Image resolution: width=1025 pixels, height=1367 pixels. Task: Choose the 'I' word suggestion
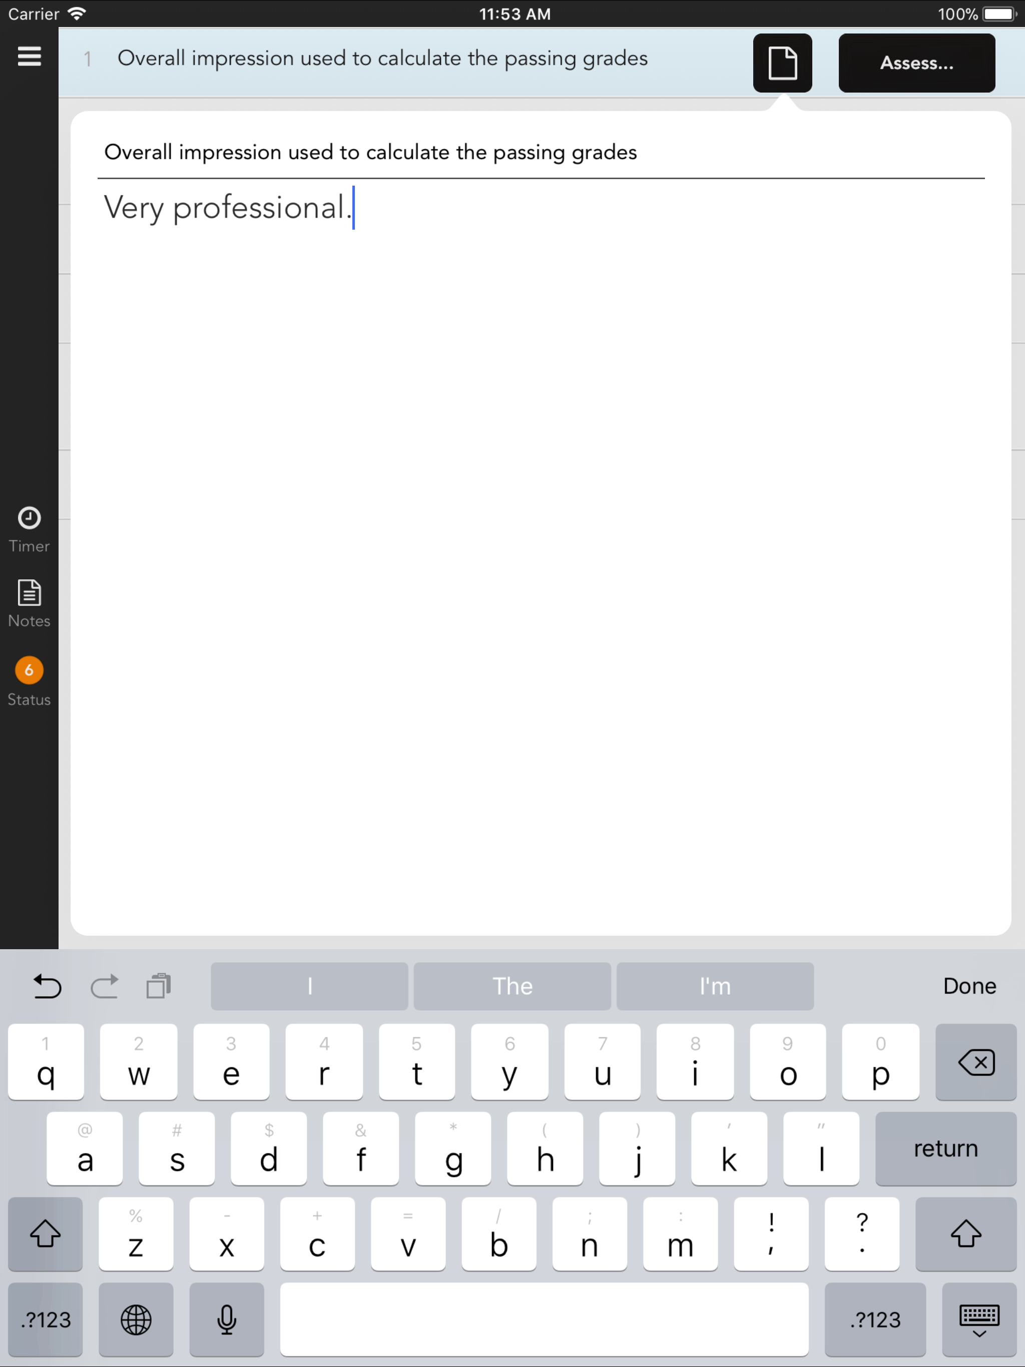pos(309,986)
